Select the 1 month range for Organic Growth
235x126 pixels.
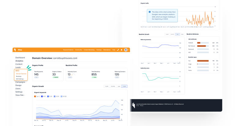point(106,86)
